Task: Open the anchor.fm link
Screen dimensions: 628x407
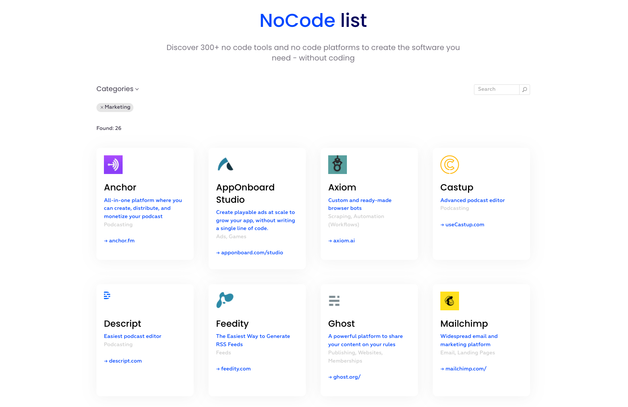Action: [119, 241]
